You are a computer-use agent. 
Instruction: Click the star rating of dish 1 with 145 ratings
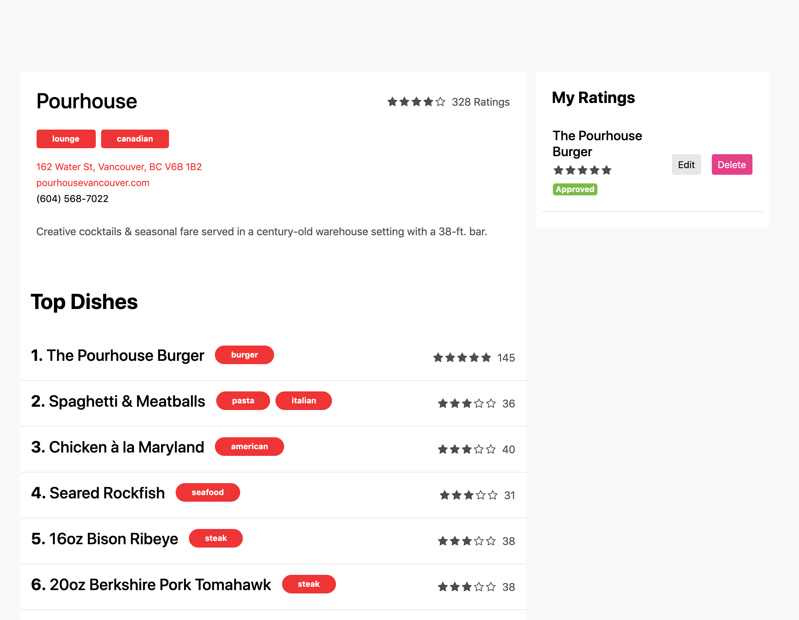462,357
